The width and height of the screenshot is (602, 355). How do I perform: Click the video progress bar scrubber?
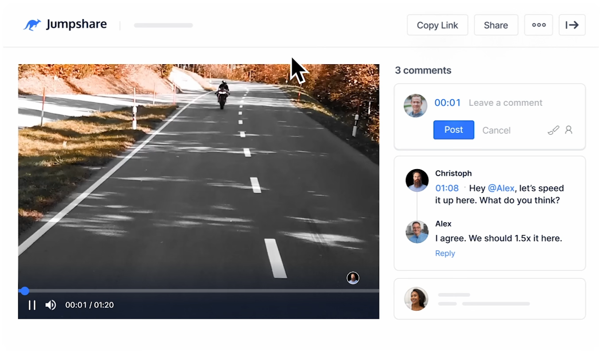(x=25, y=291)
